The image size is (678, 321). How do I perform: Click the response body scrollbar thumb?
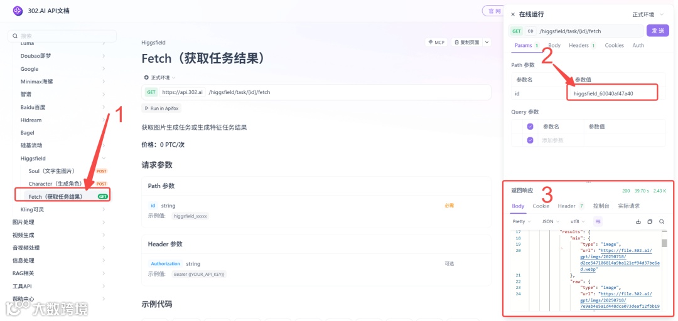[x=664, y=243]
